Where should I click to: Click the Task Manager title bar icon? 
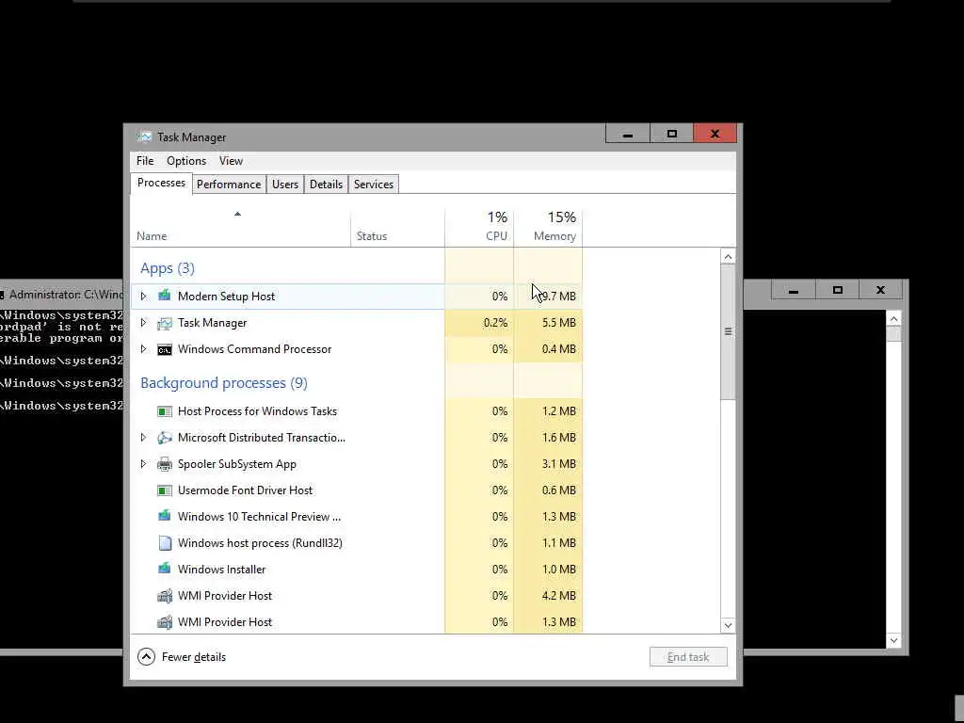click(144, 137)
